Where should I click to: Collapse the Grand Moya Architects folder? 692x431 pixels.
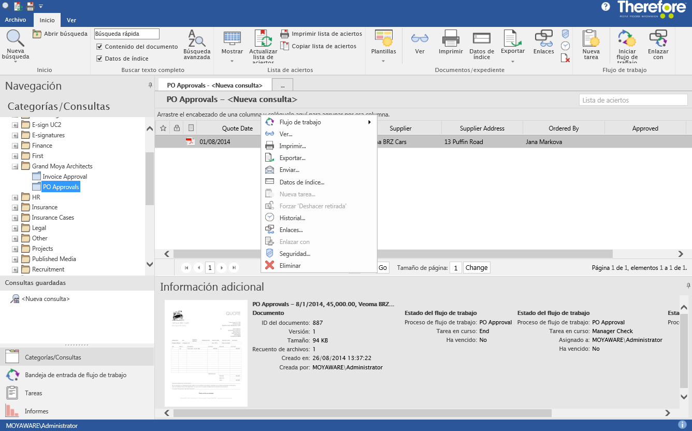15,166
